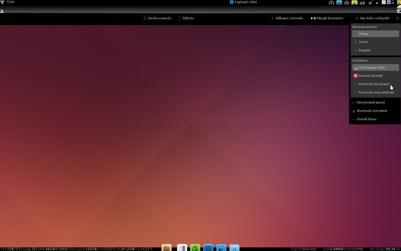Open the yellow window tray icon
The height and width of the screenshot is (251, 401).
[x=354, y=3]
